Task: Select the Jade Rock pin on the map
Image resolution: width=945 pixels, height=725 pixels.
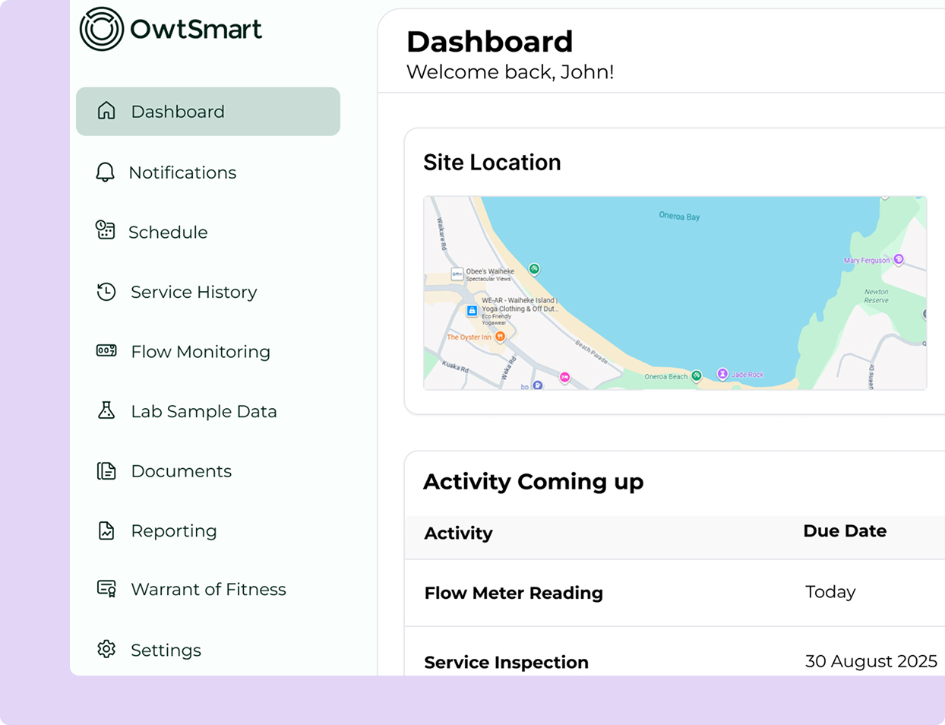Action: click(x=722, y=375)
